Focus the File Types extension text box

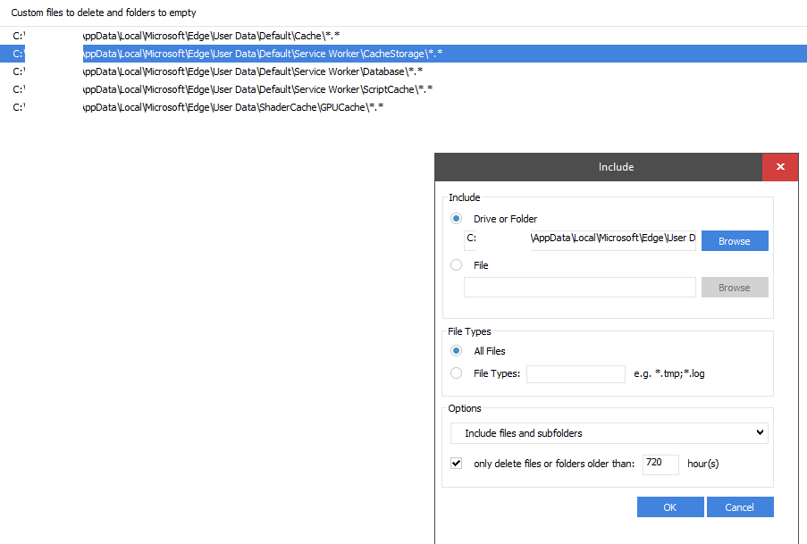576,373
